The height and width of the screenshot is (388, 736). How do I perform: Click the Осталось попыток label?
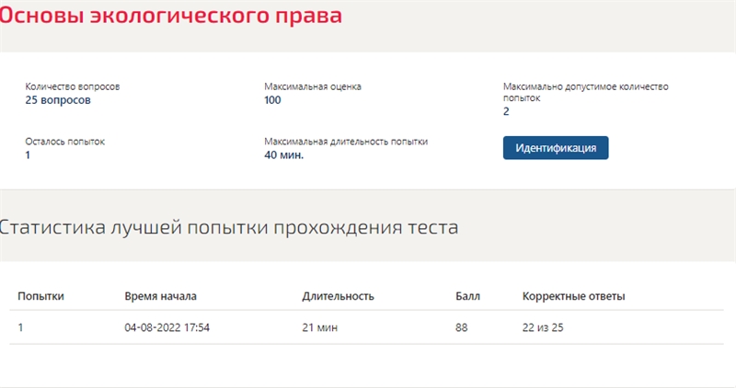coord(64,142)
